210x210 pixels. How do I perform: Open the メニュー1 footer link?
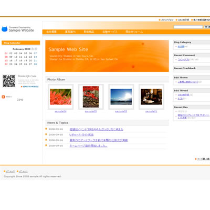click(x=23, y=171)
